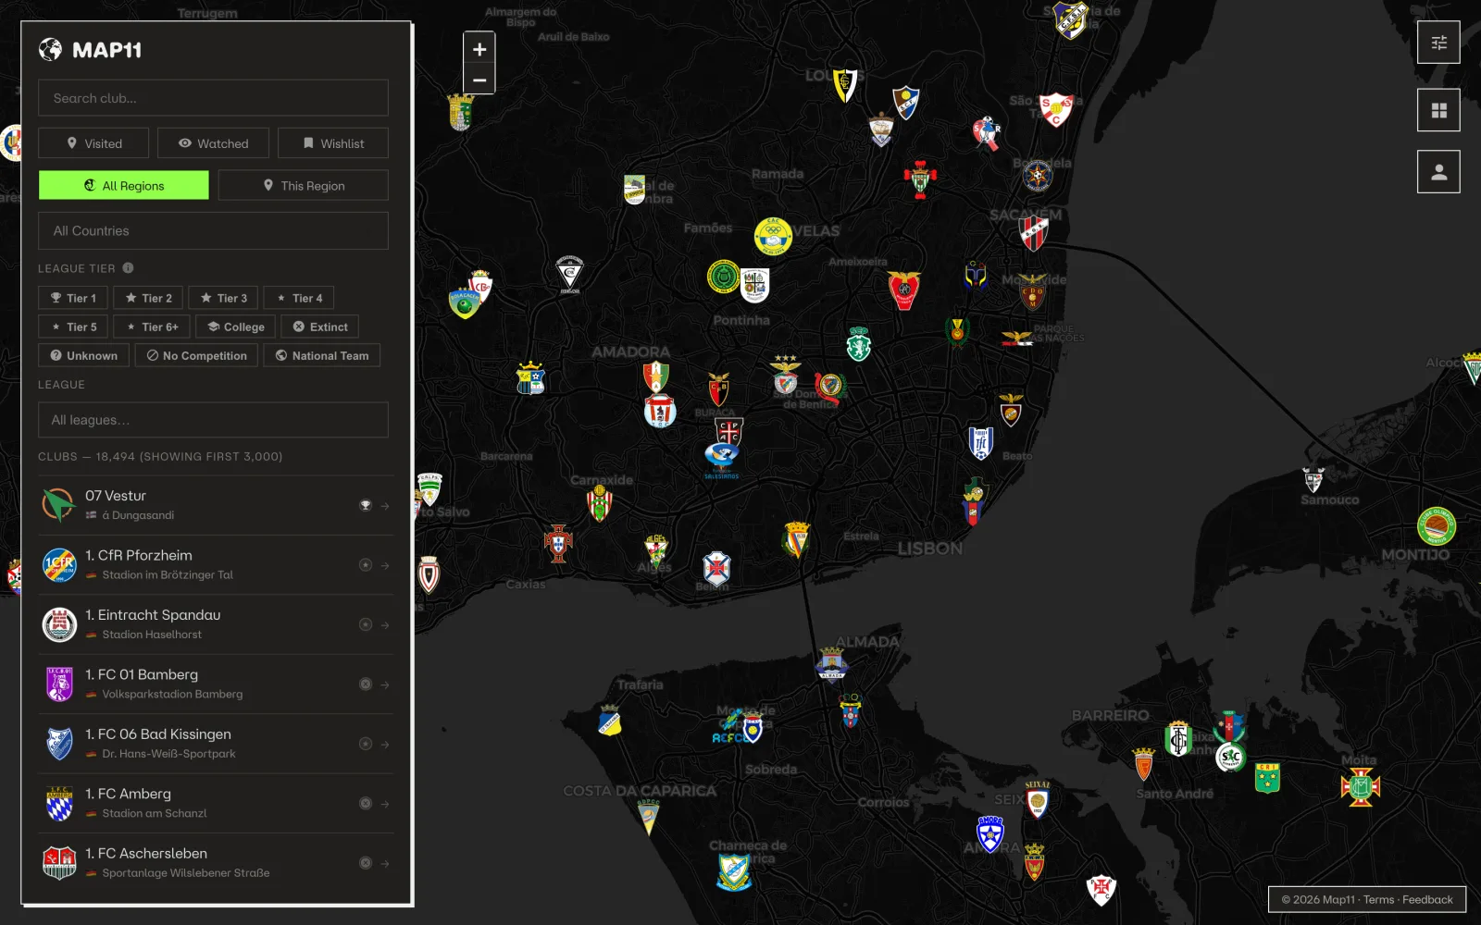Select the This Region tab

click(x=303, y=185)
